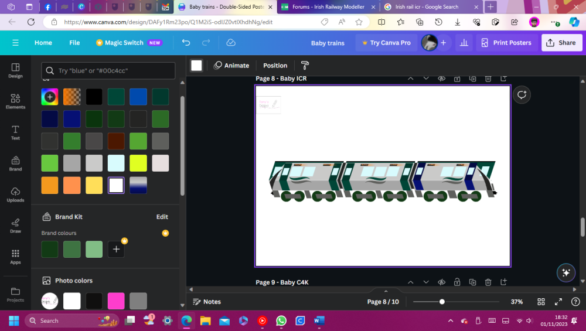Click the undo arrow
This screenshot has width=586, height=331.
(186, 43)
